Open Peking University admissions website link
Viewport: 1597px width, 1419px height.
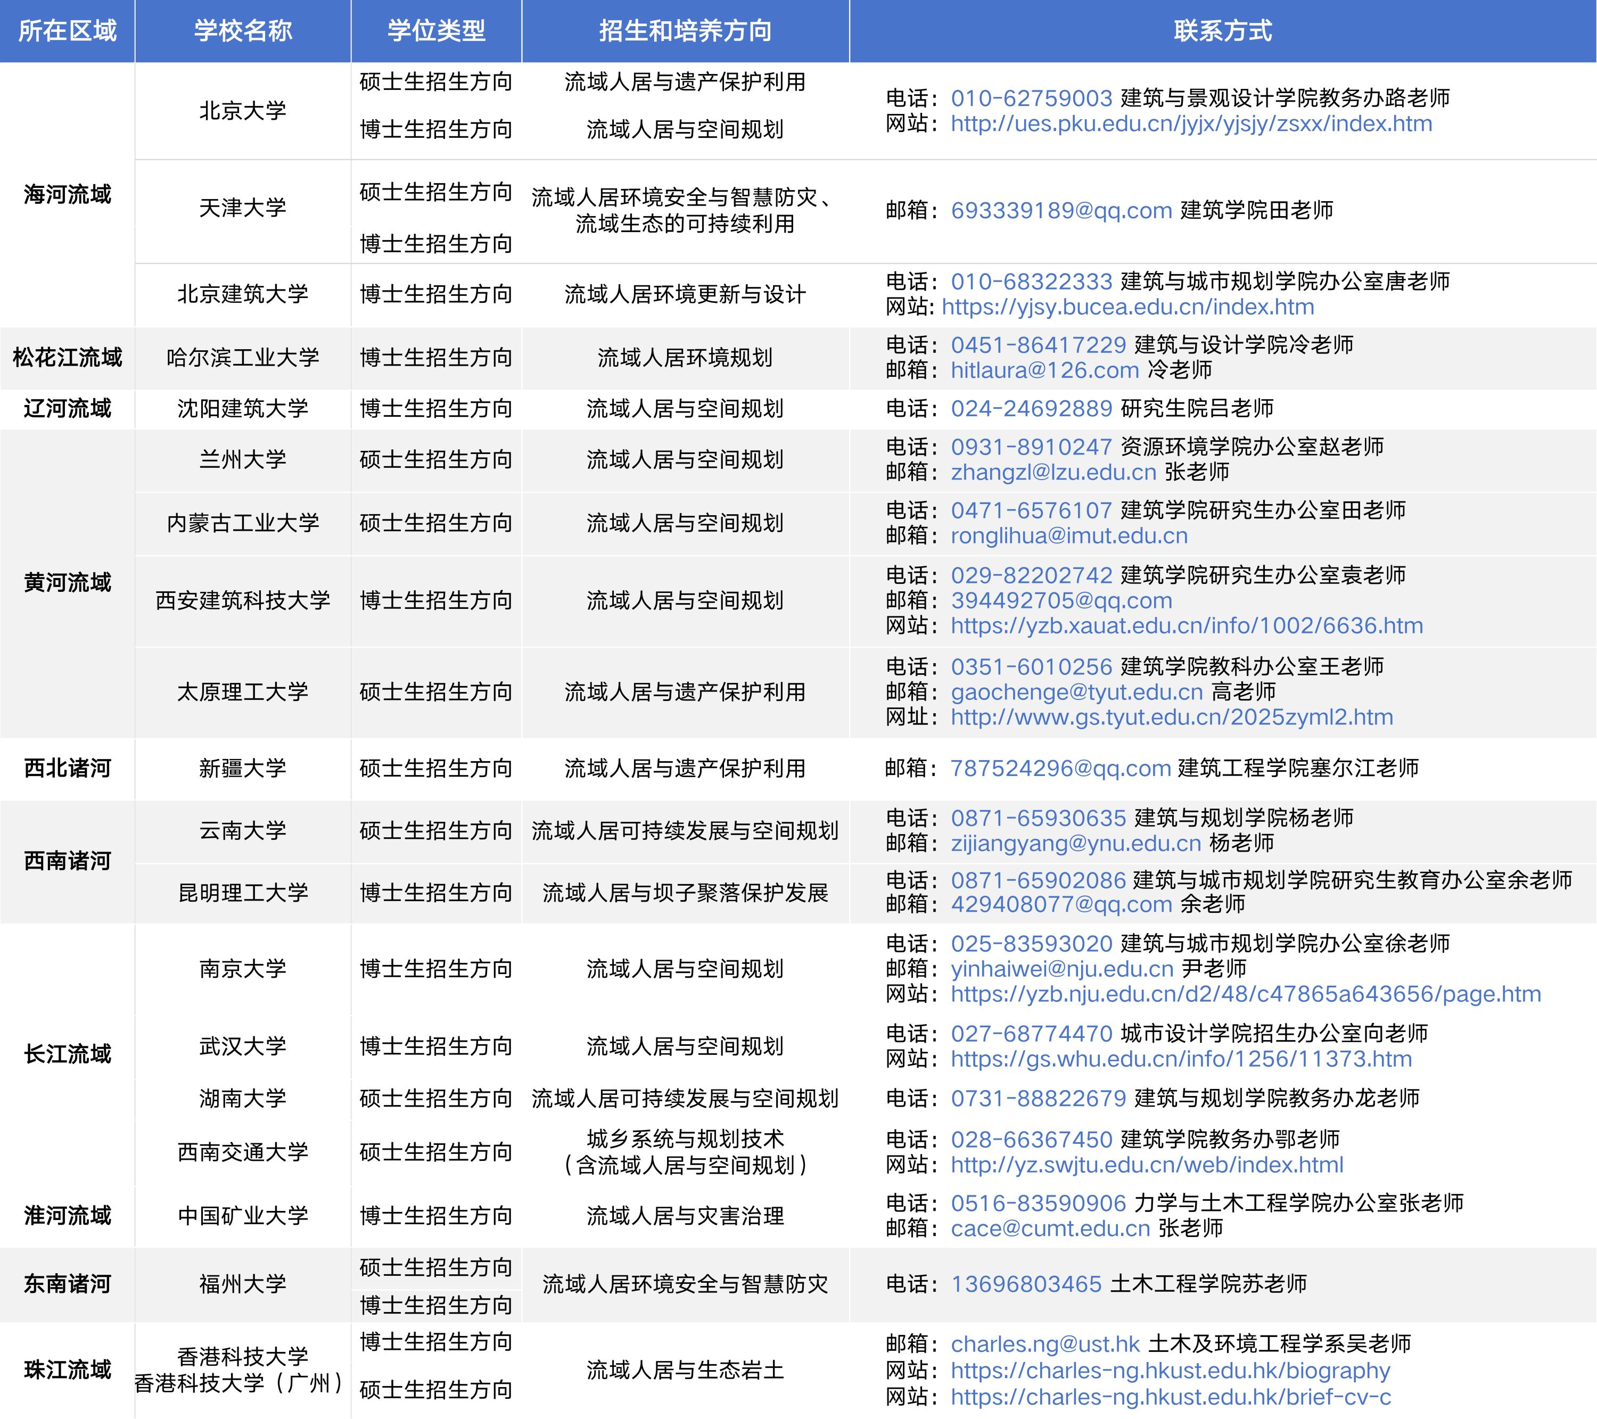1191,123
